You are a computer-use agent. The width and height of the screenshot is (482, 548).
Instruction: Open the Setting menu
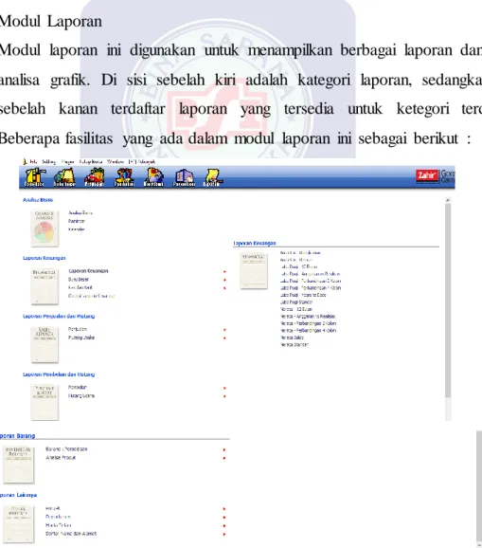pyautogui.click(x=48, y=162)
